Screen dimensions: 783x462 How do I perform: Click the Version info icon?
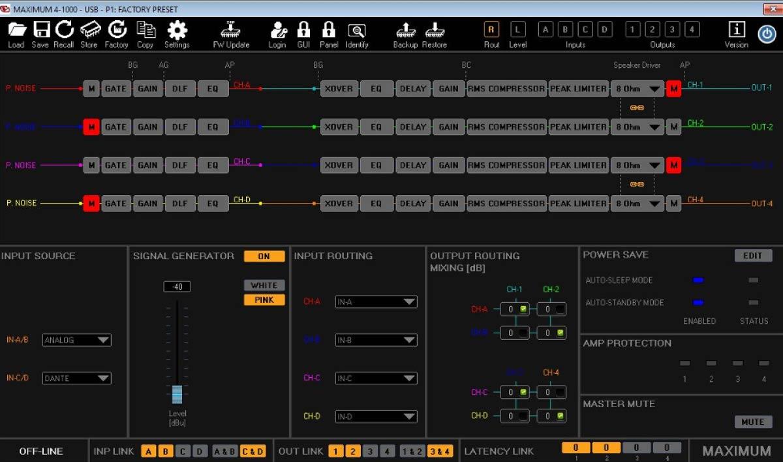click(x=736, y=30)
